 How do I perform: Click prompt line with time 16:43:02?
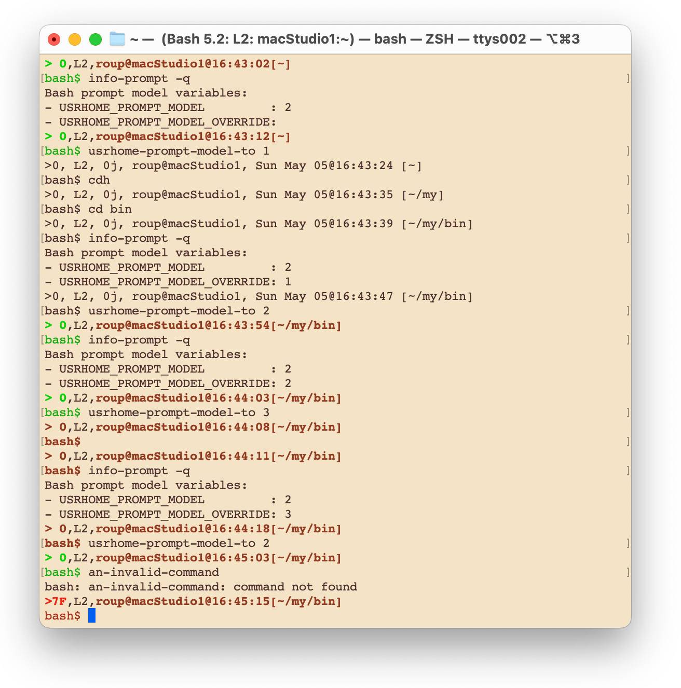[x=168, y=64]
